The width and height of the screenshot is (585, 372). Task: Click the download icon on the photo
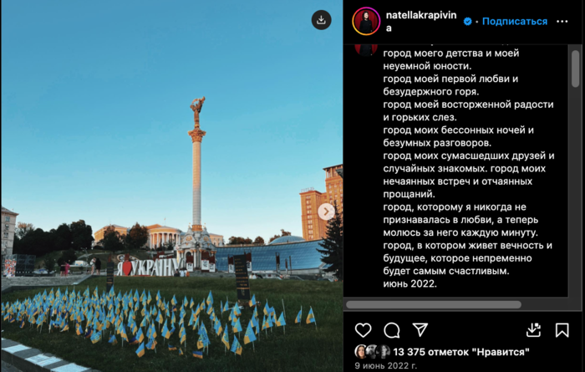pos(321,20)
